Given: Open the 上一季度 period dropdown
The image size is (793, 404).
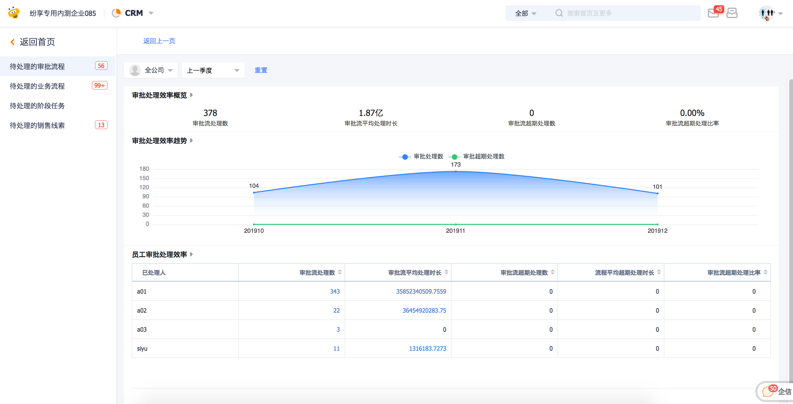Looking at the screenshot, I should (x=213, y=70).
